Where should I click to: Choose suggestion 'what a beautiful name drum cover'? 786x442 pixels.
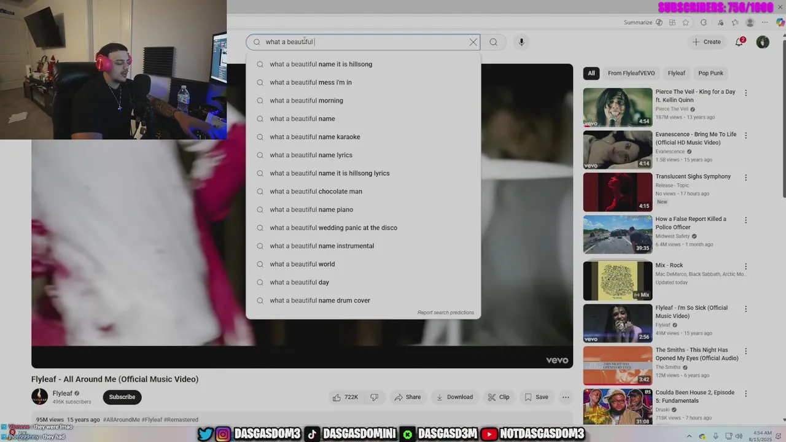(x=363, y=301)
